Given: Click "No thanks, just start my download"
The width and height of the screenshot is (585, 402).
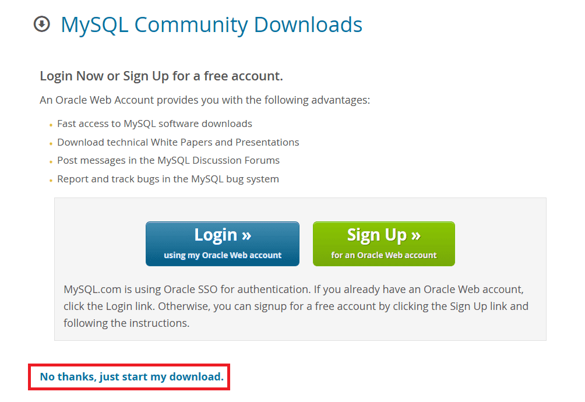Looking at the screenshot, I should [x=132, y=377].
